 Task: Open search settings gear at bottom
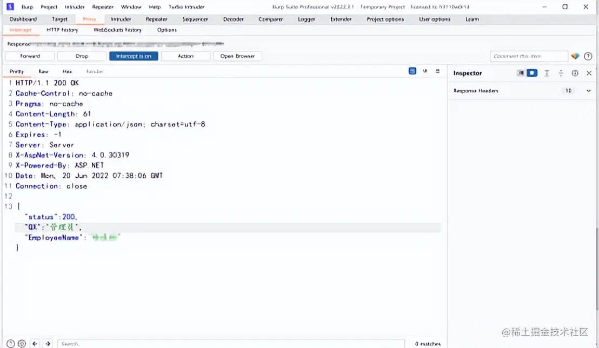click(x=22, y=344)
